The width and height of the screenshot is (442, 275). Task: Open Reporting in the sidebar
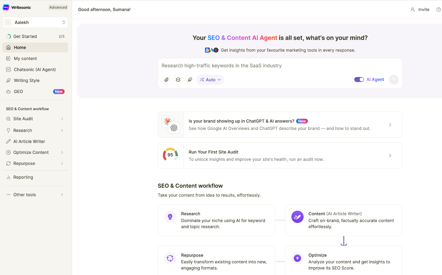coord(35,177)
